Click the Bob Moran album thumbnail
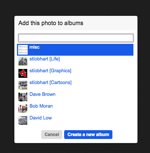 23,109
